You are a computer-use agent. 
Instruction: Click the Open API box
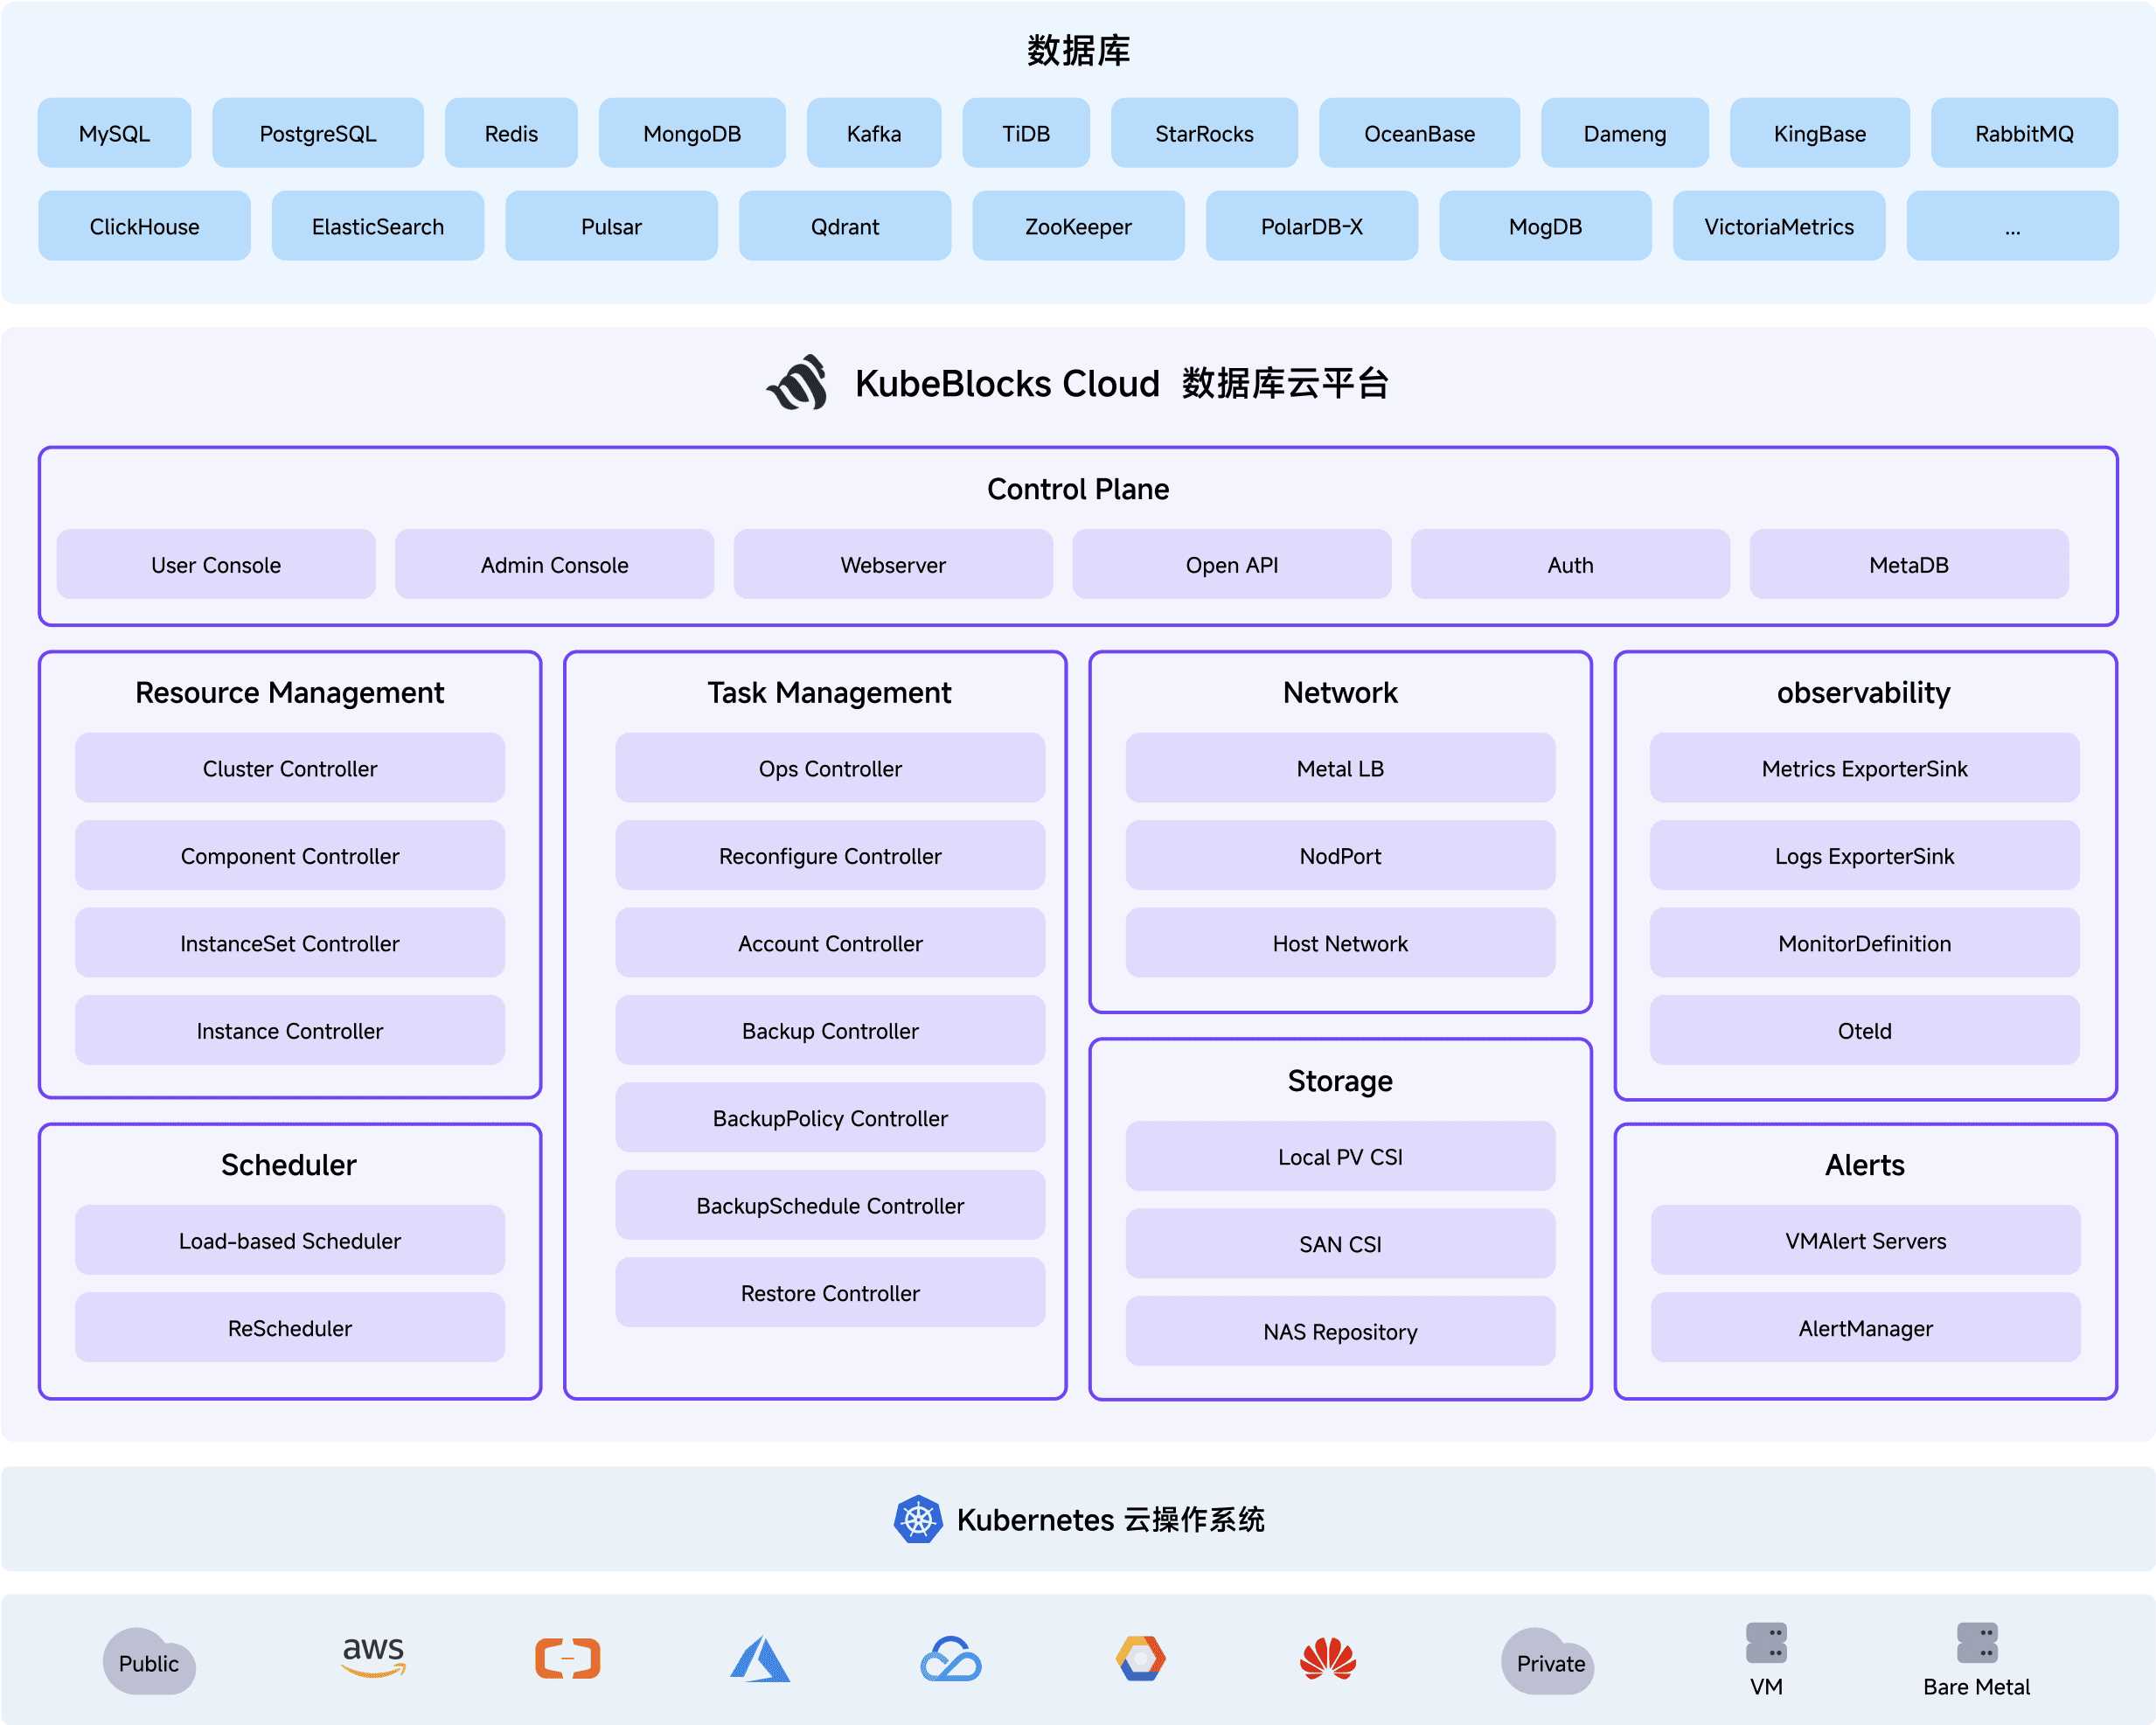1232,564
